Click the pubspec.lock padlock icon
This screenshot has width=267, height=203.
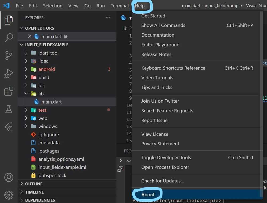point(33,175)
